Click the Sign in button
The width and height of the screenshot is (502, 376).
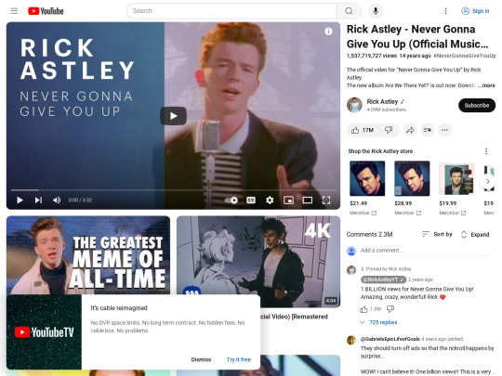(475, 11)
